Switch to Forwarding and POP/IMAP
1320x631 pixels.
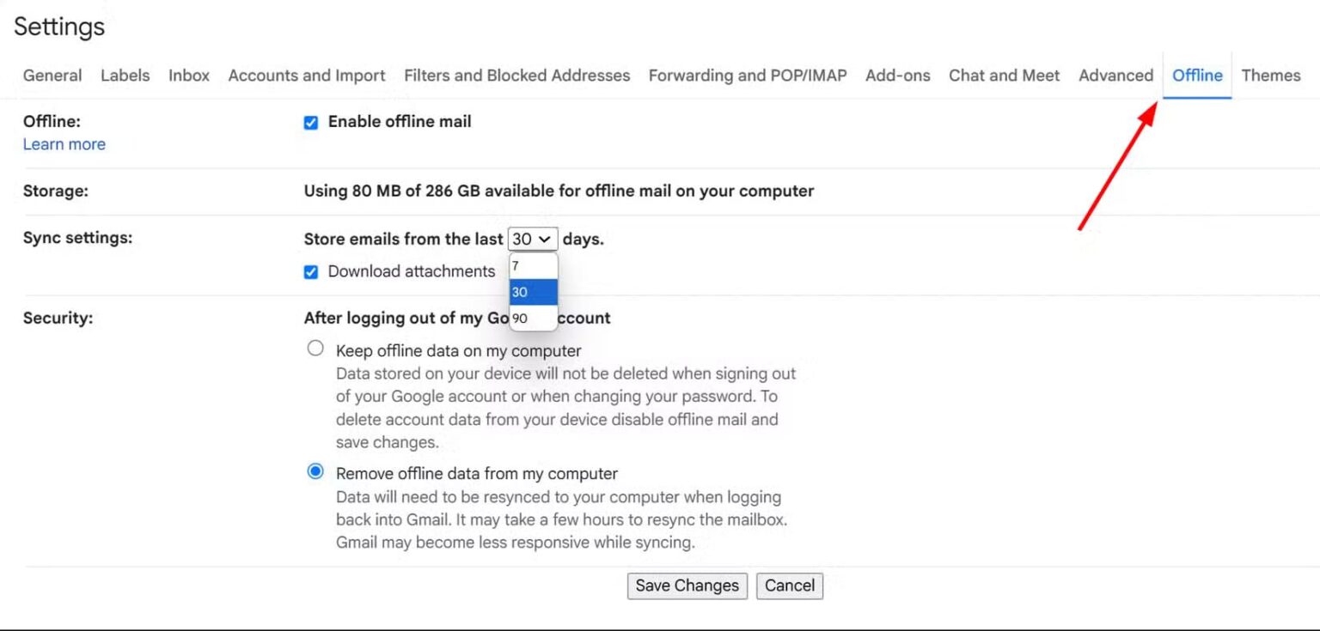click(x=747, y=76)
